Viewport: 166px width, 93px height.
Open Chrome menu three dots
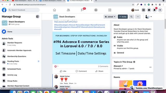point(163,5)
